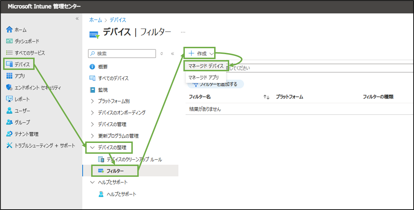Collapse the left sidebar with double chevron

coord(77,19)
